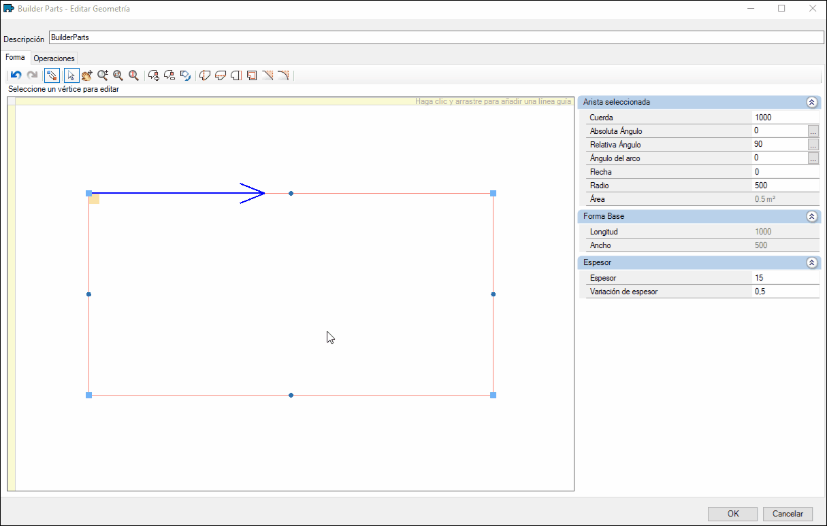
Task: Collapse the Arista seleccionada section
Action: pyautogui.click(x=811, y=102)
